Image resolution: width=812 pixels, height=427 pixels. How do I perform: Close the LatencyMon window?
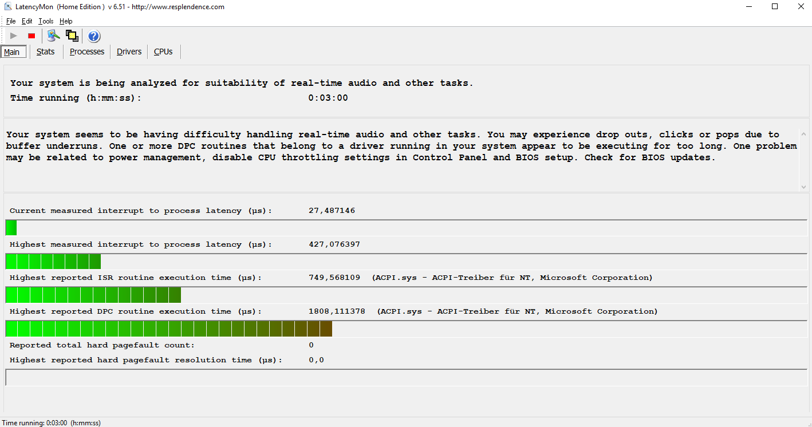[x=801, y=7]
